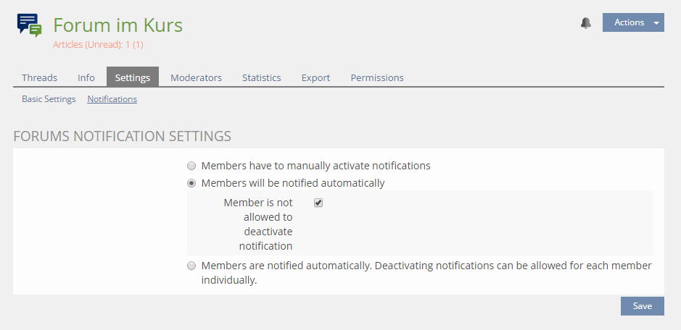
Task: Click the forum speech bubbles icon
Action: coord(30,25)
